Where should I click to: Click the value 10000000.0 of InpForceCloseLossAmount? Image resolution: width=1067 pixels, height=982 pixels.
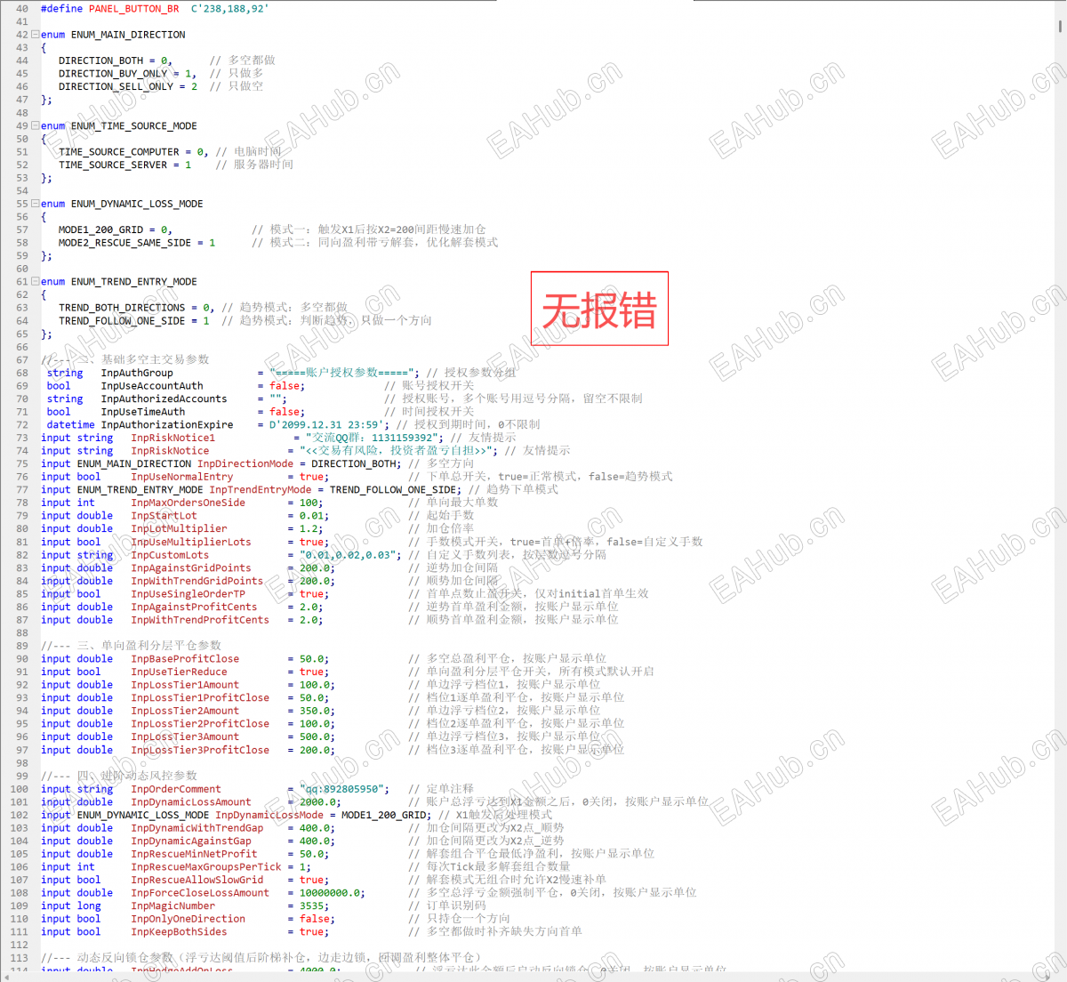point(329,893)
